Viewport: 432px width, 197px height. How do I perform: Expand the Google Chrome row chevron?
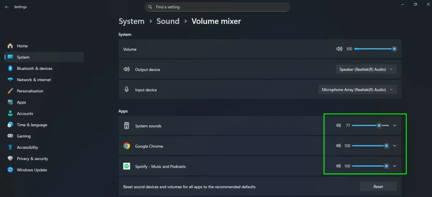[x=394, y=146]
